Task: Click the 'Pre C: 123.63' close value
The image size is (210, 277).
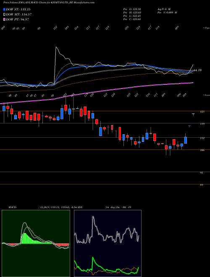Action: [x=132, y=19]
